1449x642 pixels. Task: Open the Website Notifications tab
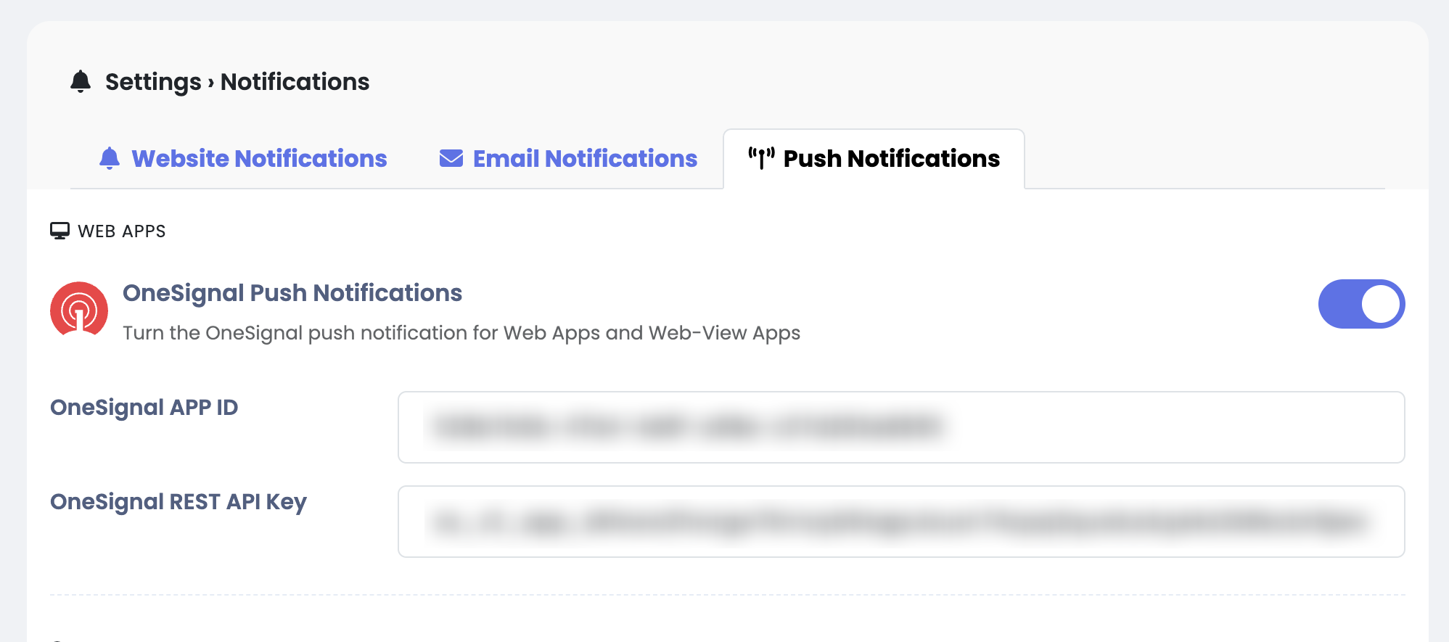pyautogui.click(x=259, y=158)
